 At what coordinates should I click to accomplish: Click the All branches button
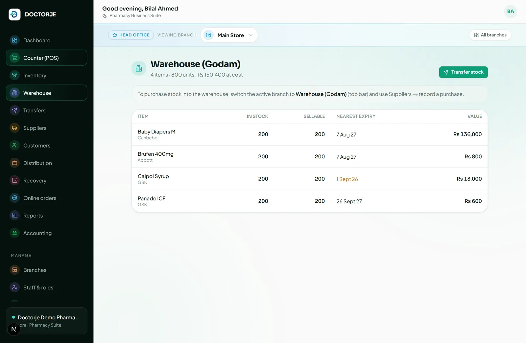[x=490, y=35]
